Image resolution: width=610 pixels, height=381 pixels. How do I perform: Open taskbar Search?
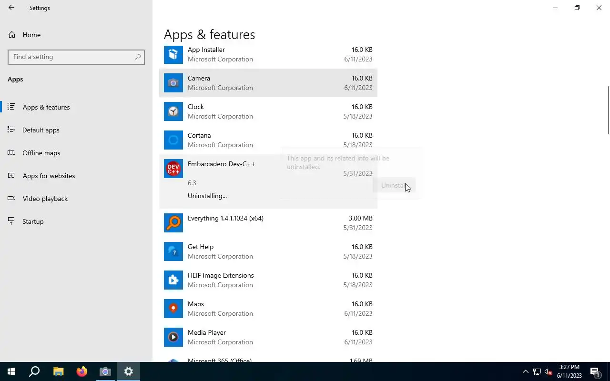point(34,371)
